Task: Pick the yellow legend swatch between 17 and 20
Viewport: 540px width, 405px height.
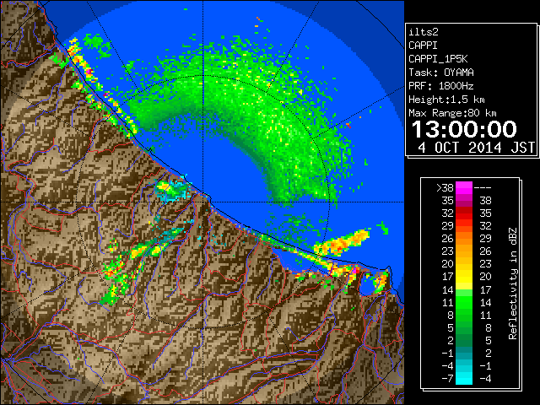Action: point(464,277)
